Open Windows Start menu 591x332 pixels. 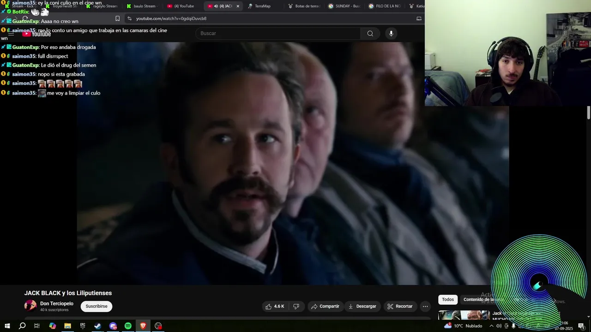click(7, 326)
